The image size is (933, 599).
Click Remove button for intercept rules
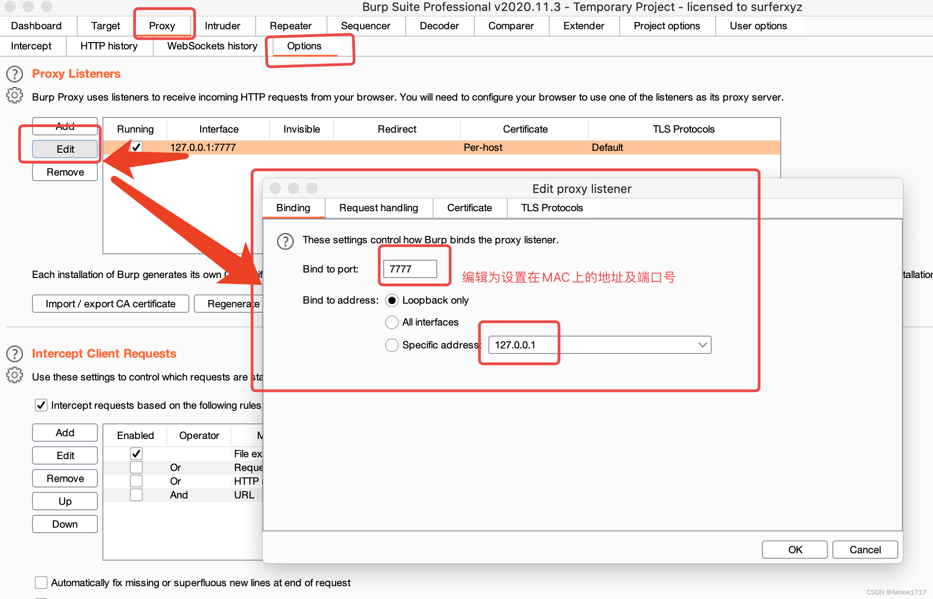65,478
